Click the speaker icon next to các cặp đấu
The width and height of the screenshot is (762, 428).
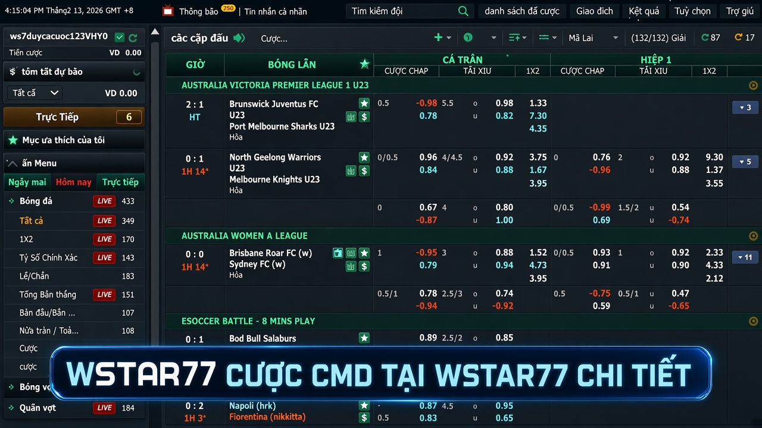coord(239,38)
